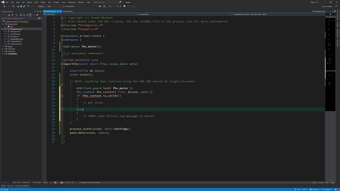The width and height of the screenshot is (340, 191).
Task: Toggle Sync with Active Document icon
Action: tap(21, 15)
